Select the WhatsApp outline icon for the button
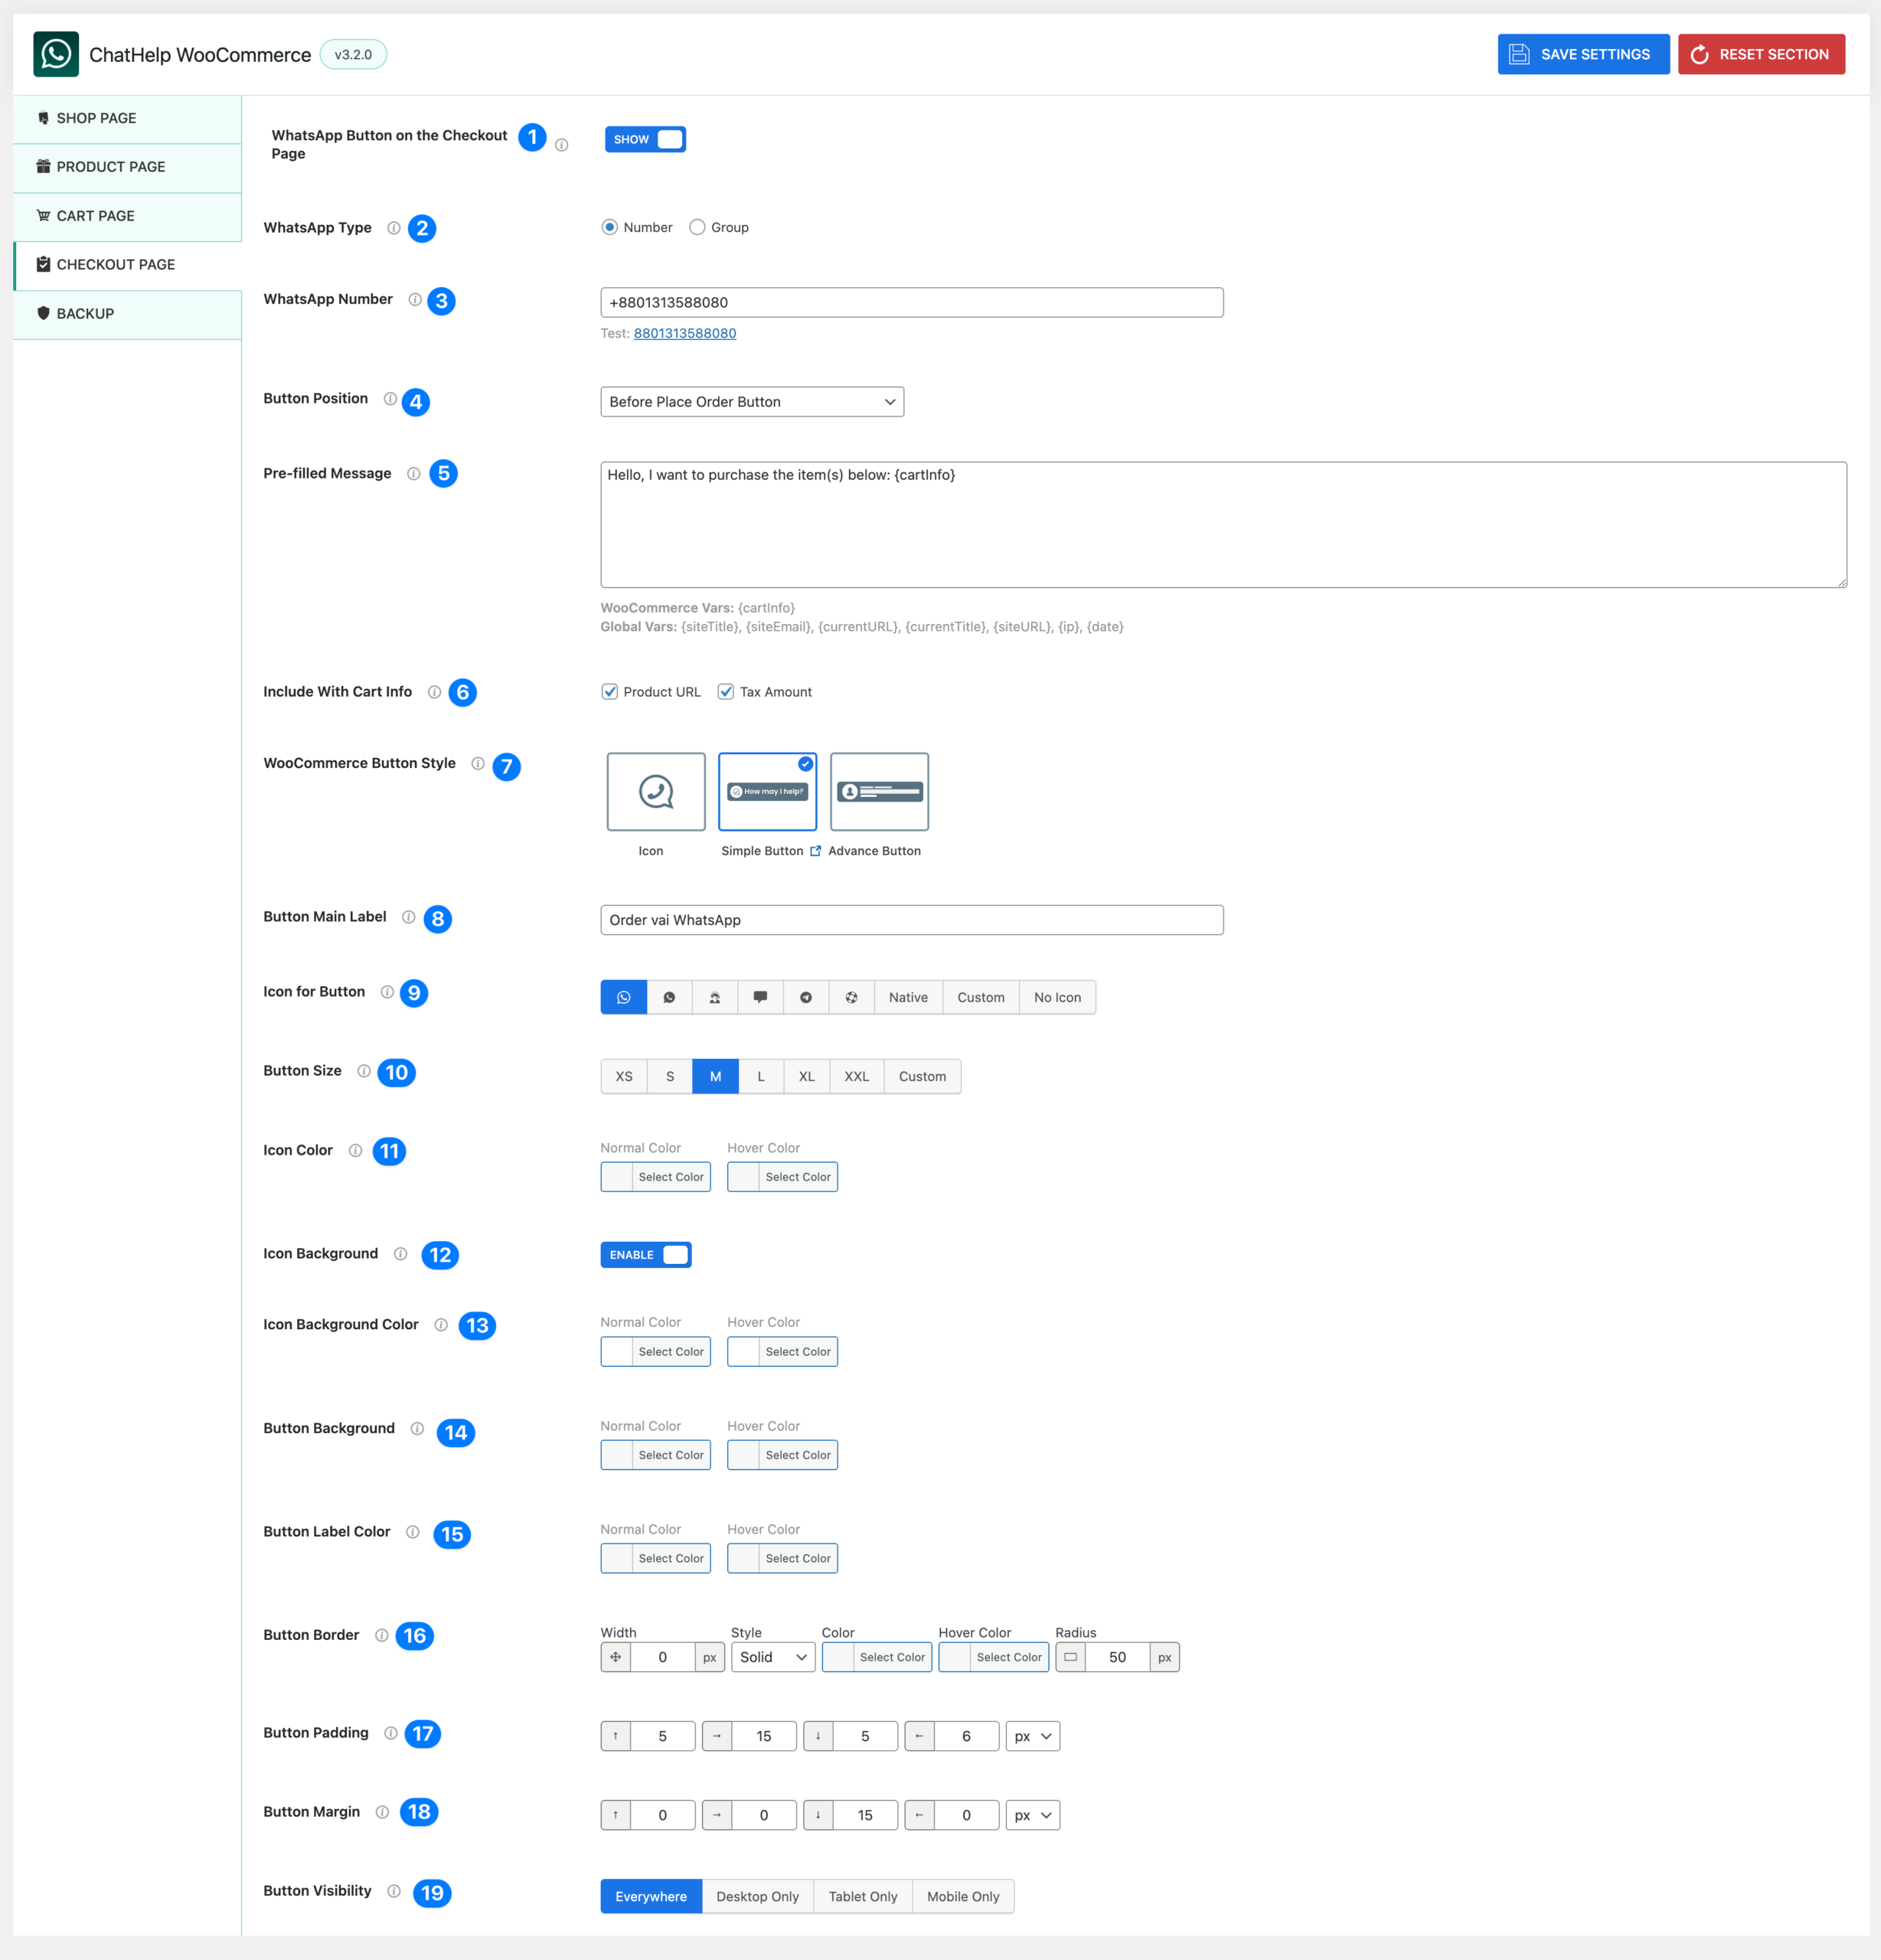1881x1960 pixels. pyautogui.click(x=670, y=997)
